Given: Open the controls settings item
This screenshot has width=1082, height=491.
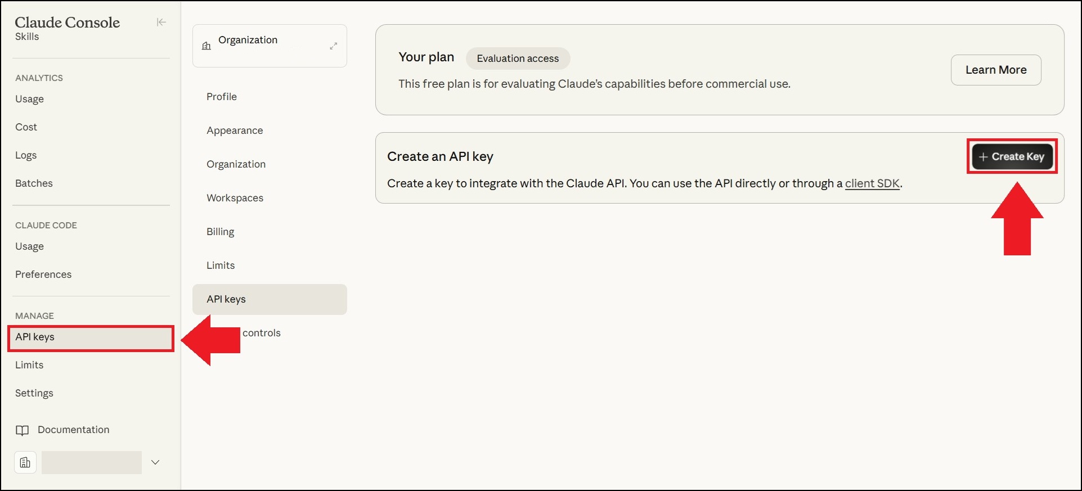Looking at the screenshot, I should tap(262, 333).
